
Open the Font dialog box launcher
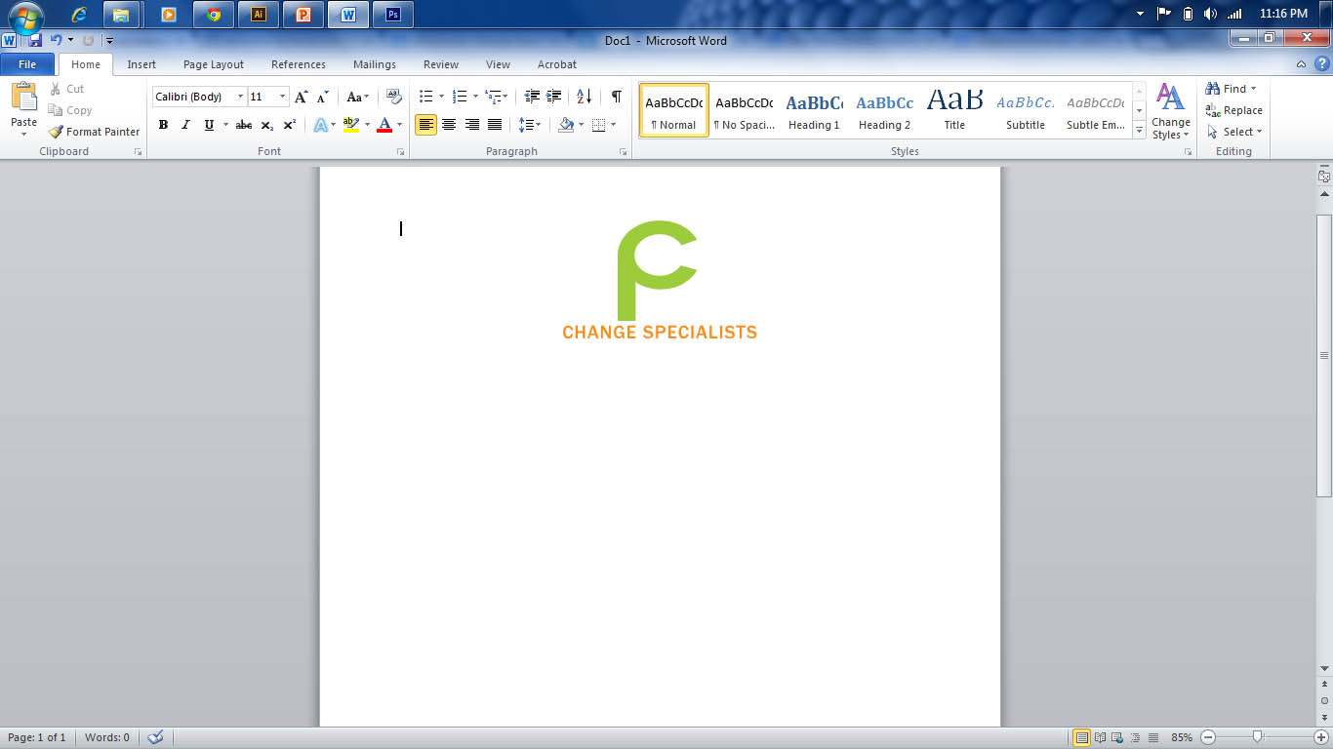pyautogui.click(x=400, y=152)
